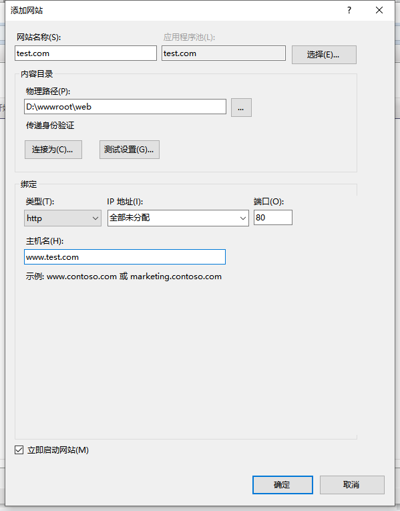This screenshot has width=400, height=511.
Task: Click the 连接为(C)... button
Action: coord(53,150)
